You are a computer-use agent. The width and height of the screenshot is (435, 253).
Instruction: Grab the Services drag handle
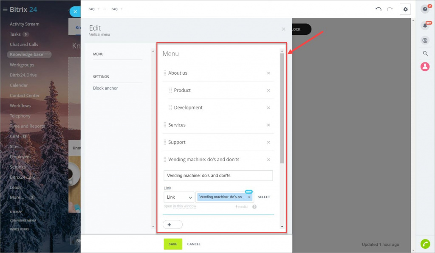[x=165, y=125]
